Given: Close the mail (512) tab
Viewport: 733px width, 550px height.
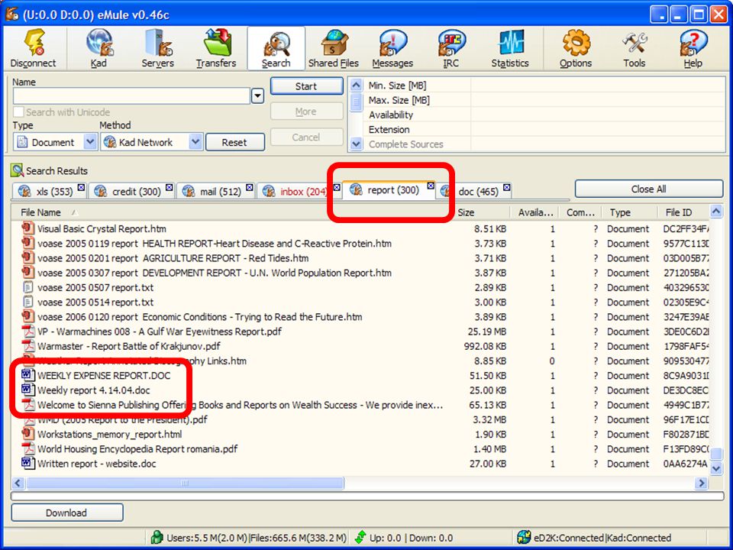Looking at the screenshot, I should [x=249, y=188].
